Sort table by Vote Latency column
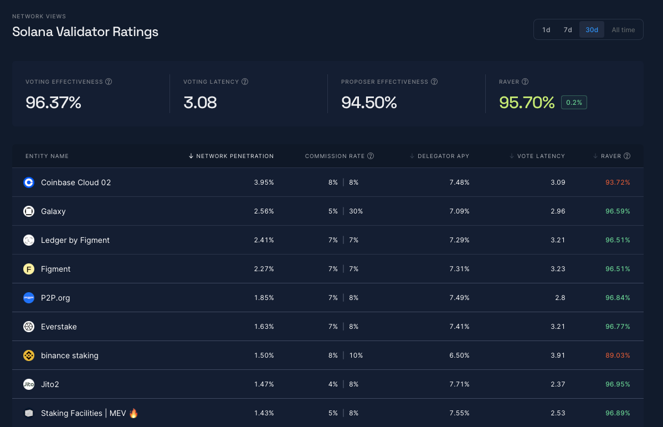This screenshot has height=427, width=663. (x=537, y=156)
